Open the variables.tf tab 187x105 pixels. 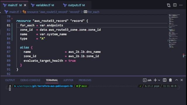coord(43,5)
